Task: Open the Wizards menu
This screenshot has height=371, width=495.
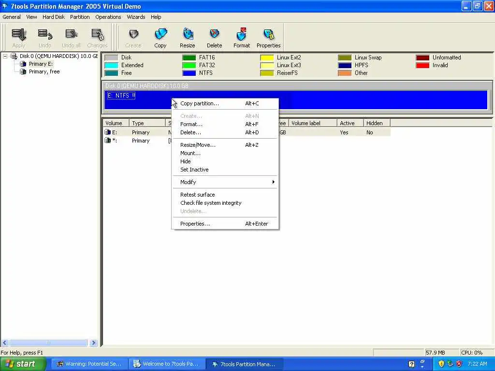Action: tap(136, 17)
